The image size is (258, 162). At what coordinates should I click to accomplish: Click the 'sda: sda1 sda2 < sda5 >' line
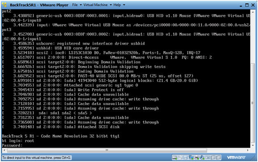[47, 113]
